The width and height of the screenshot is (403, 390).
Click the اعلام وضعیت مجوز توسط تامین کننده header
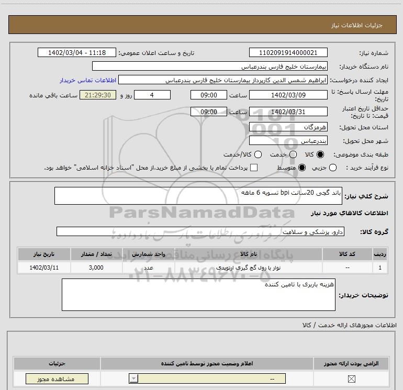point(207,363)
